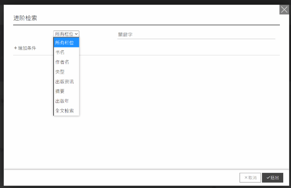Click the checkmark icon on the 送出 button
Viewport: 291px width, 188px height.
(268, 178)
